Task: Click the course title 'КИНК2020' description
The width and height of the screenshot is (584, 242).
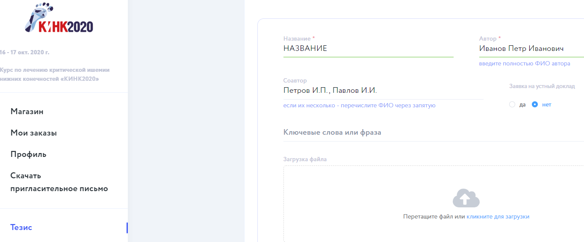Action: coord(55,74)
